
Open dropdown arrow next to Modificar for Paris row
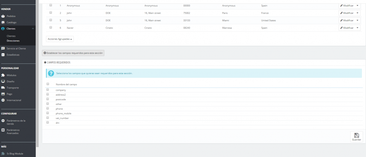point(358,13)
